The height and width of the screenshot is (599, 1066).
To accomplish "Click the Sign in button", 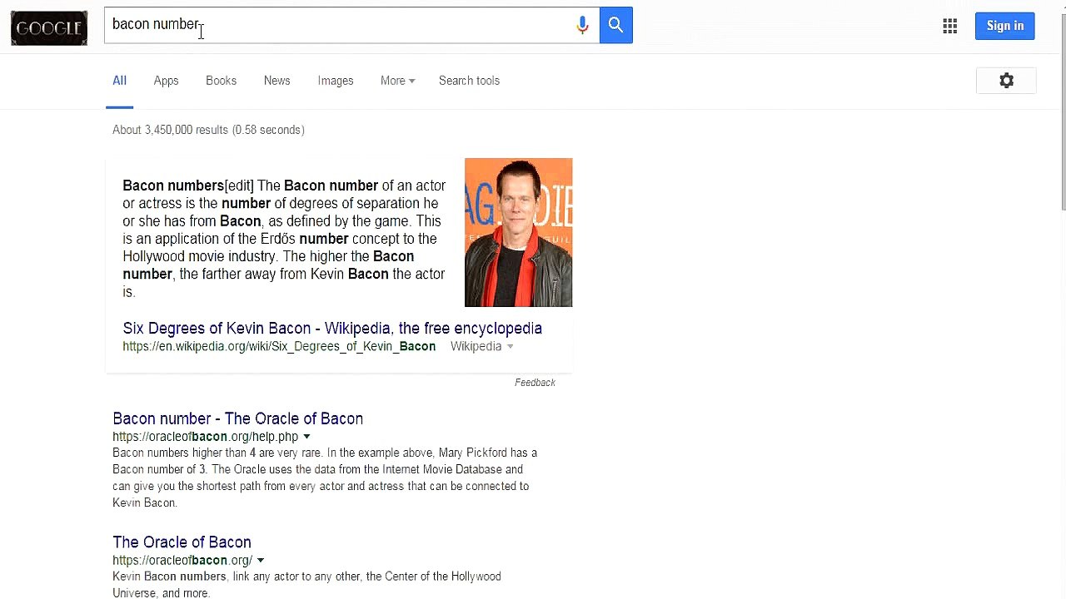I will pos(1005,26).
